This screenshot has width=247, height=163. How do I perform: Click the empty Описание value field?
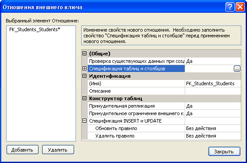pos(213,91)
